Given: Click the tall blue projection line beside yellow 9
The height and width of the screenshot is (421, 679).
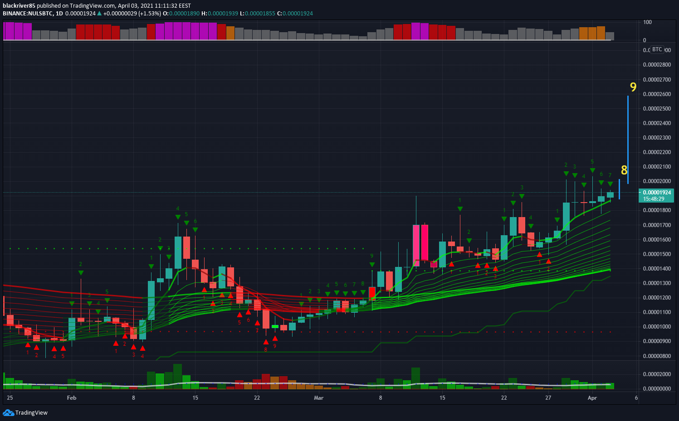Looking at the screenshot, I should point(628,140).
